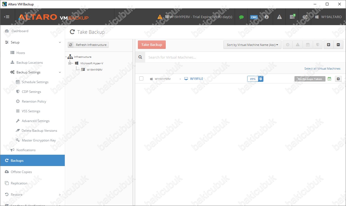
Task: Click the No Backups Taken status badge
Action: click(310, 79)
